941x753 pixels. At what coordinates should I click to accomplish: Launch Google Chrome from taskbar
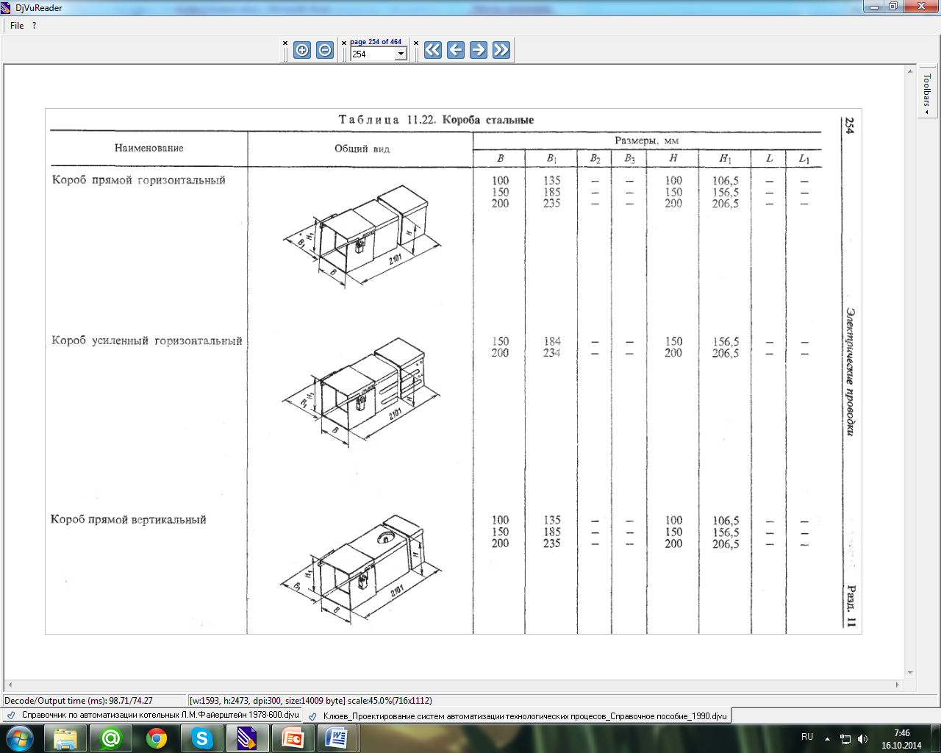[157, 738]
